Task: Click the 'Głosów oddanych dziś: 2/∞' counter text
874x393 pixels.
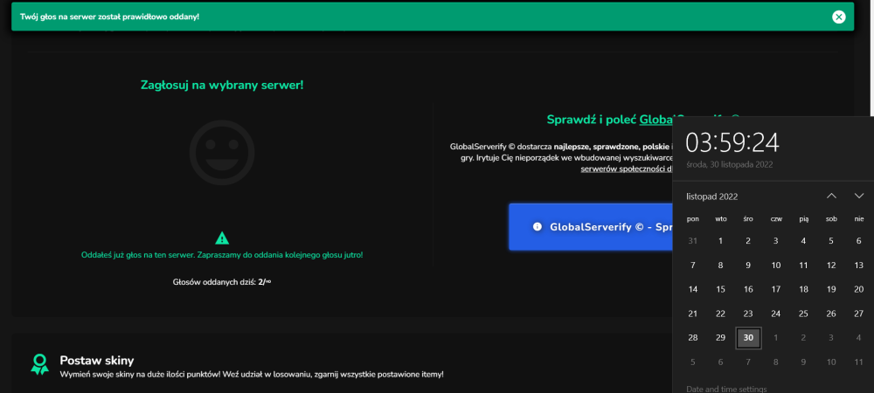Action: click(222, 282)
